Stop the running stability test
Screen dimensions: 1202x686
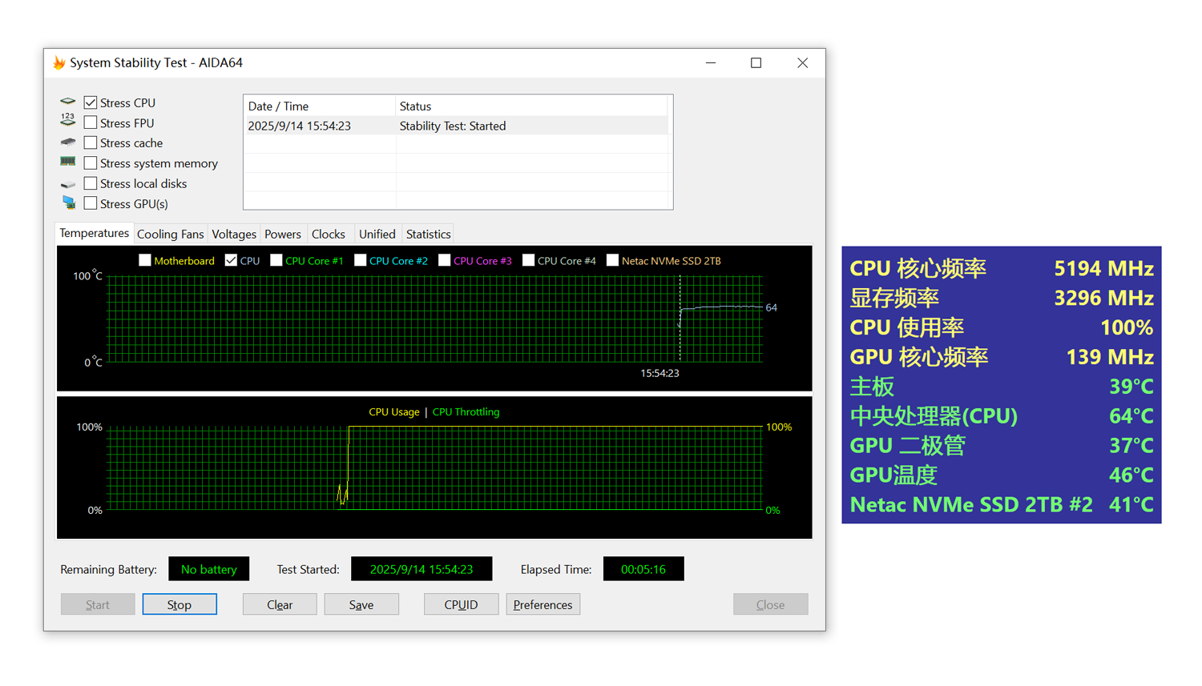179,604
